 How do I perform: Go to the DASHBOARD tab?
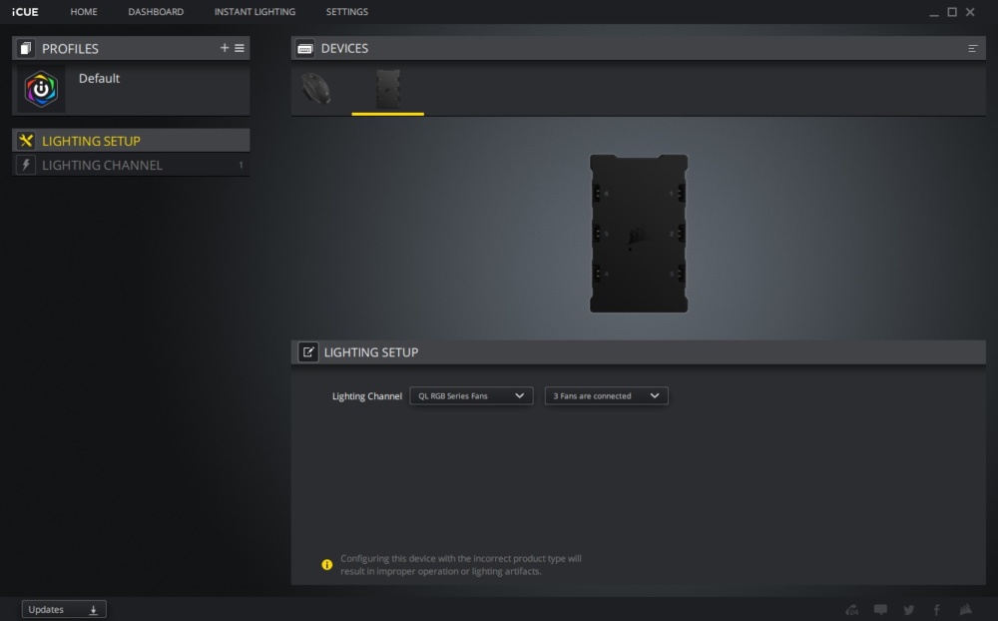point(156,11)
